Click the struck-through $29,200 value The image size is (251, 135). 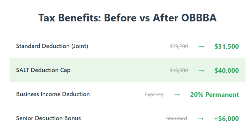click(x=179, y=46)
